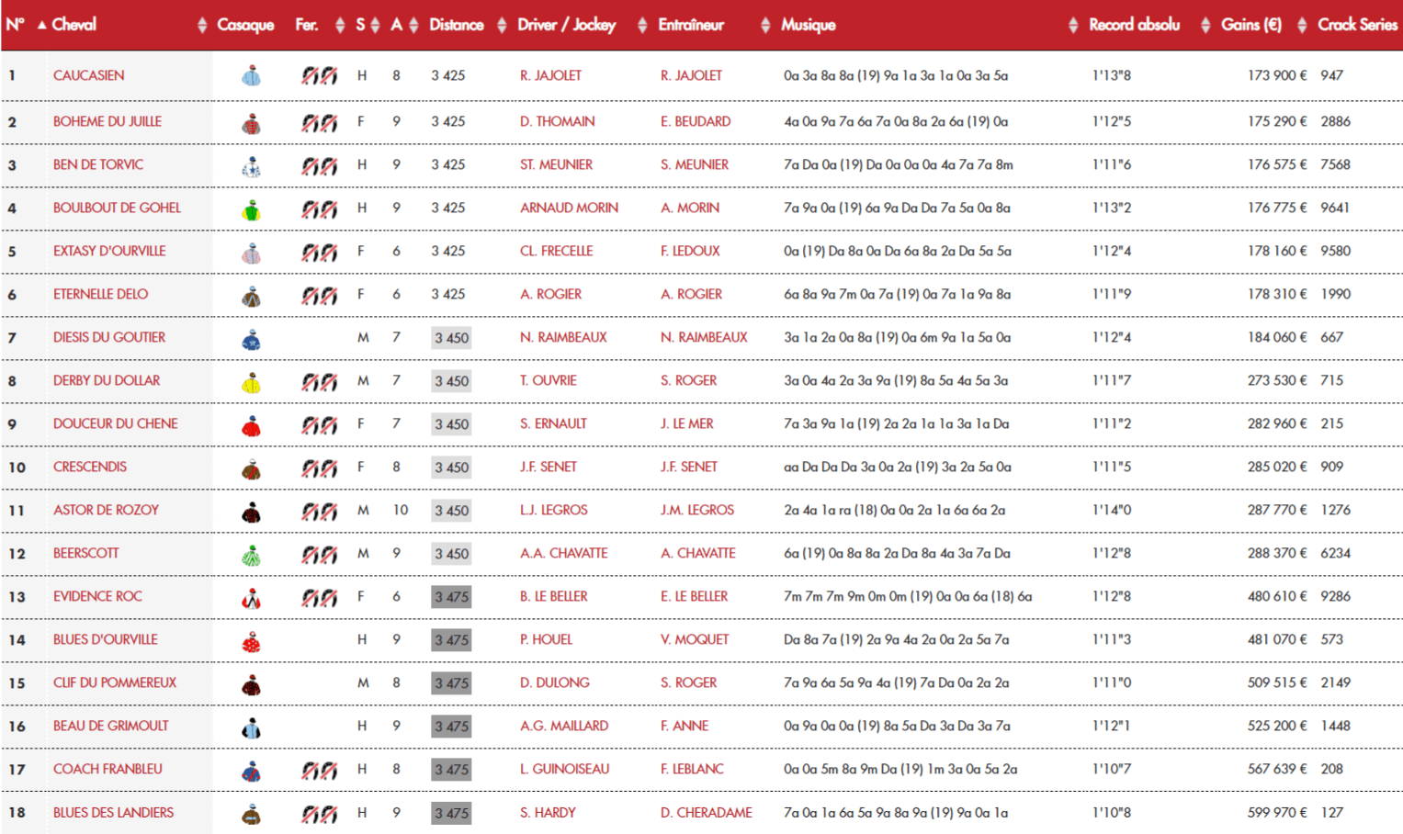Click the 3 425 distance for EXTASY D'OURVILLE

[448, 251]
